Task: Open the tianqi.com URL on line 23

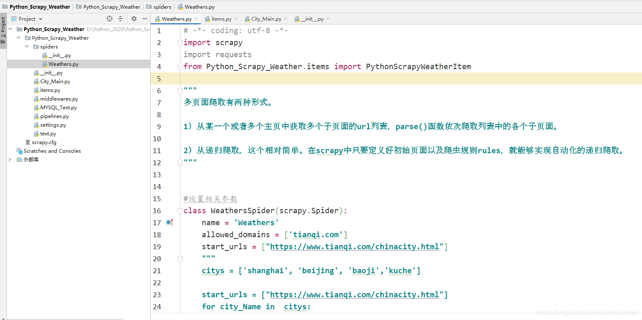Action: click(x=354, y=295)
